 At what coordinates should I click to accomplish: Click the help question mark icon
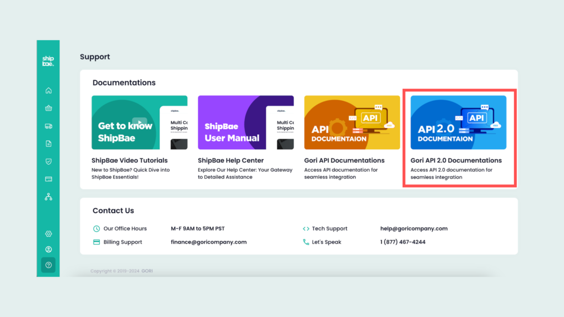48,265
